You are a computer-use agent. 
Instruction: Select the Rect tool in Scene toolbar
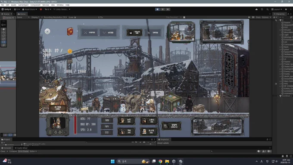(3, 42)
